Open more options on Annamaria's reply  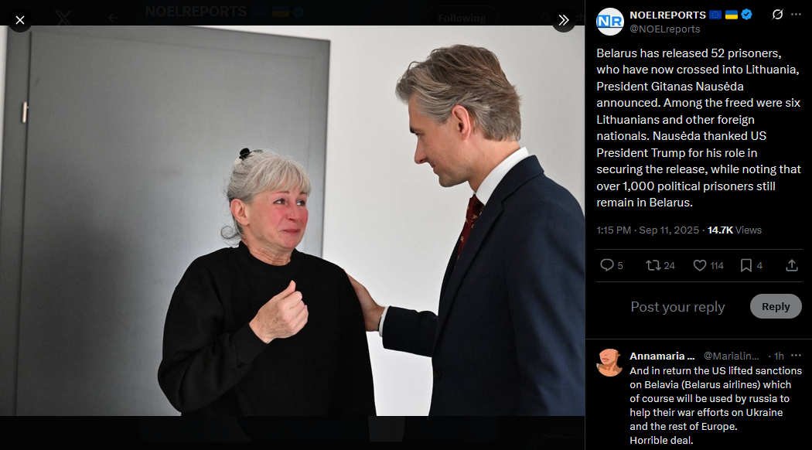(x=796, y=355)
